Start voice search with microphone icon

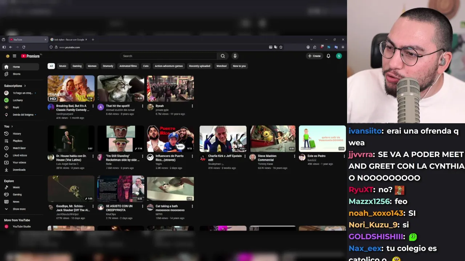tap(235, 56)
